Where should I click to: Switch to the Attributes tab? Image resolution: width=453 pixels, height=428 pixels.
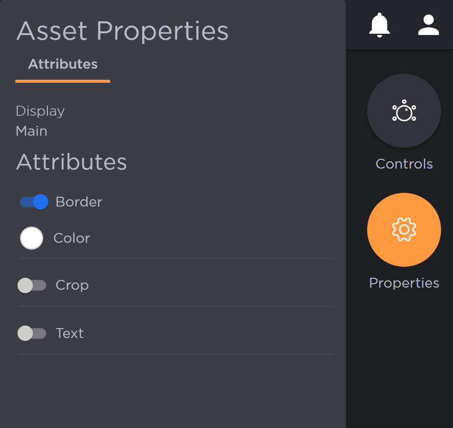[x=62, y=64]
